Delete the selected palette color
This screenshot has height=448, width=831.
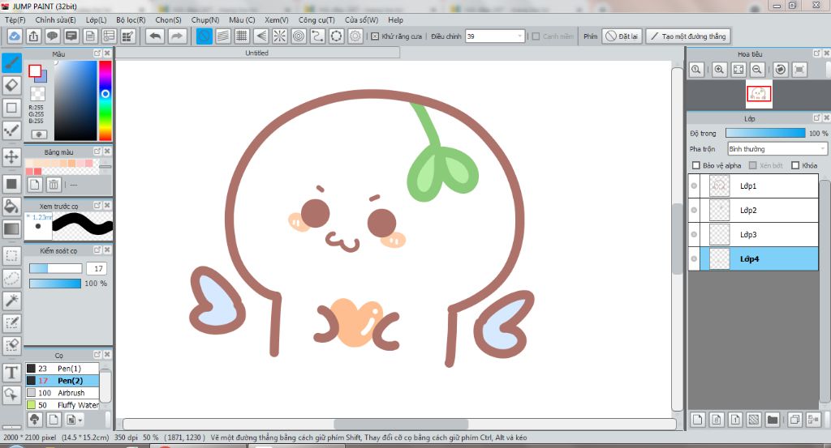pos(54,185)
